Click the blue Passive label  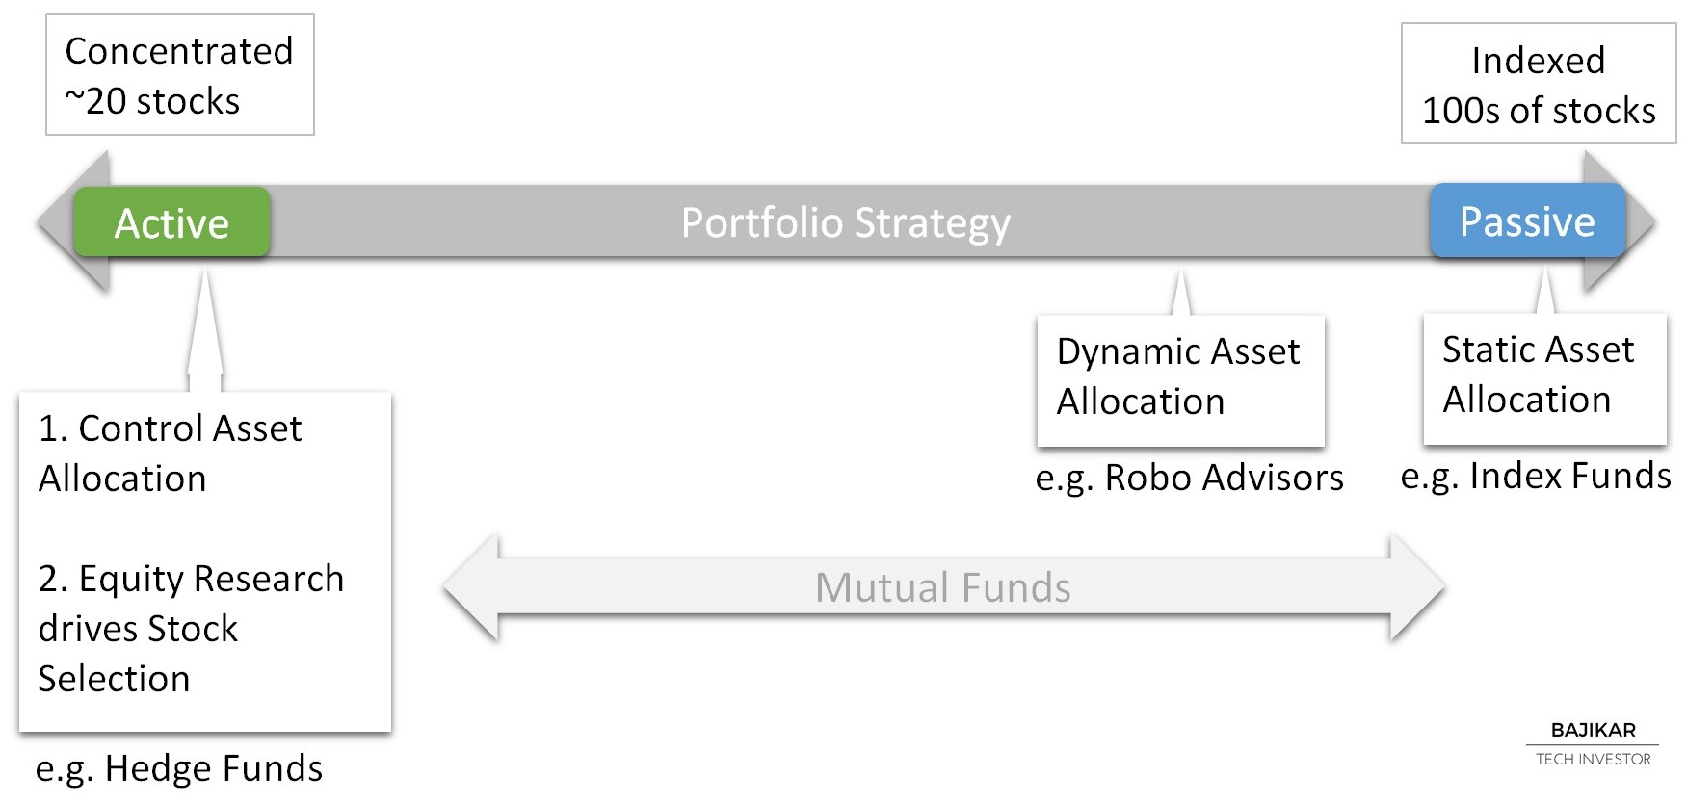coord(1528,220)
